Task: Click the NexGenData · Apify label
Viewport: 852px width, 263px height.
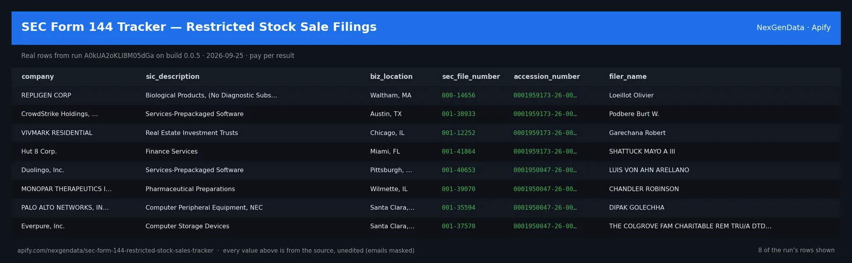Action: [793, 27]
